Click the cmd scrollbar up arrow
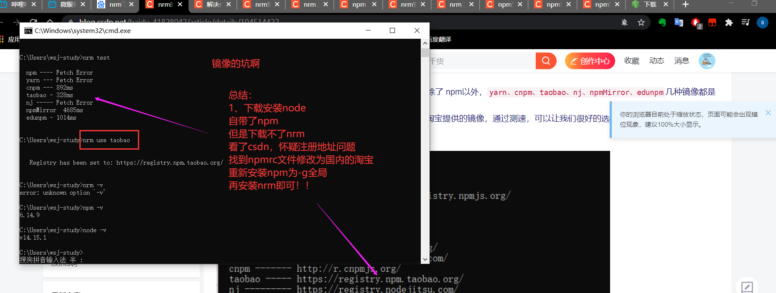The height and width of the screenshot is (293, 776). [425, 43]
